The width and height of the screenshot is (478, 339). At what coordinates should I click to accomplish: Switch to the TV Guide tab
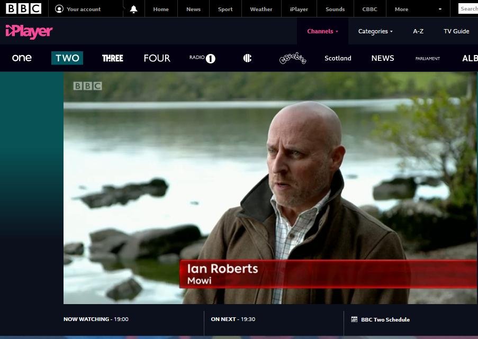(x=456, y=31)
